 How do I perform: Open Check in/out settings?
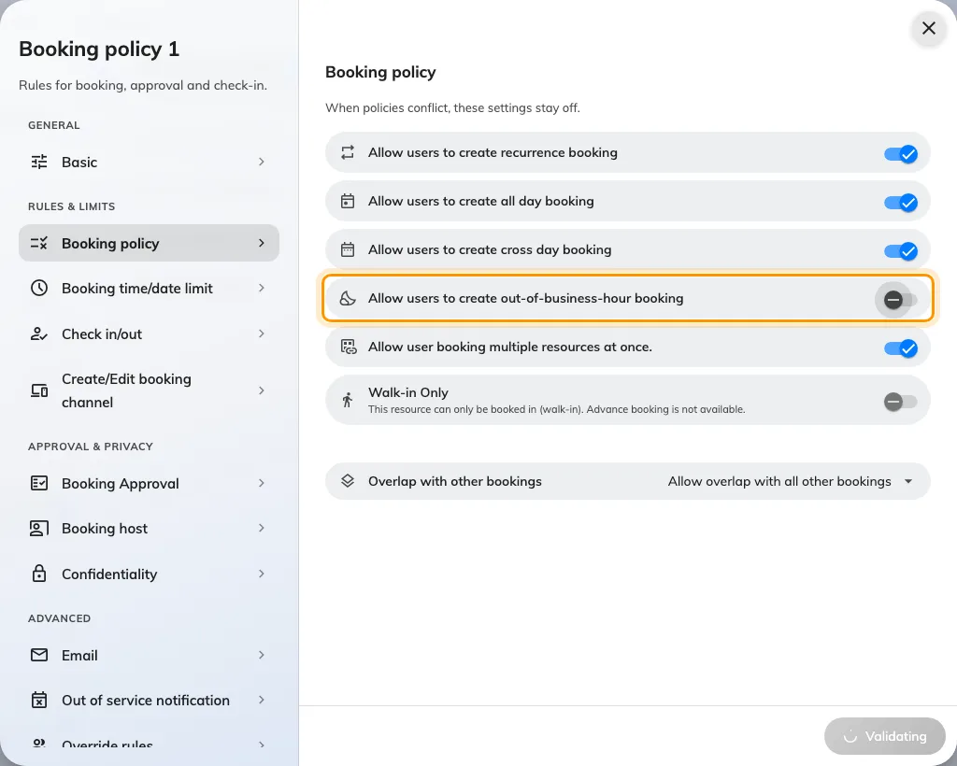(x=149, y=333)
